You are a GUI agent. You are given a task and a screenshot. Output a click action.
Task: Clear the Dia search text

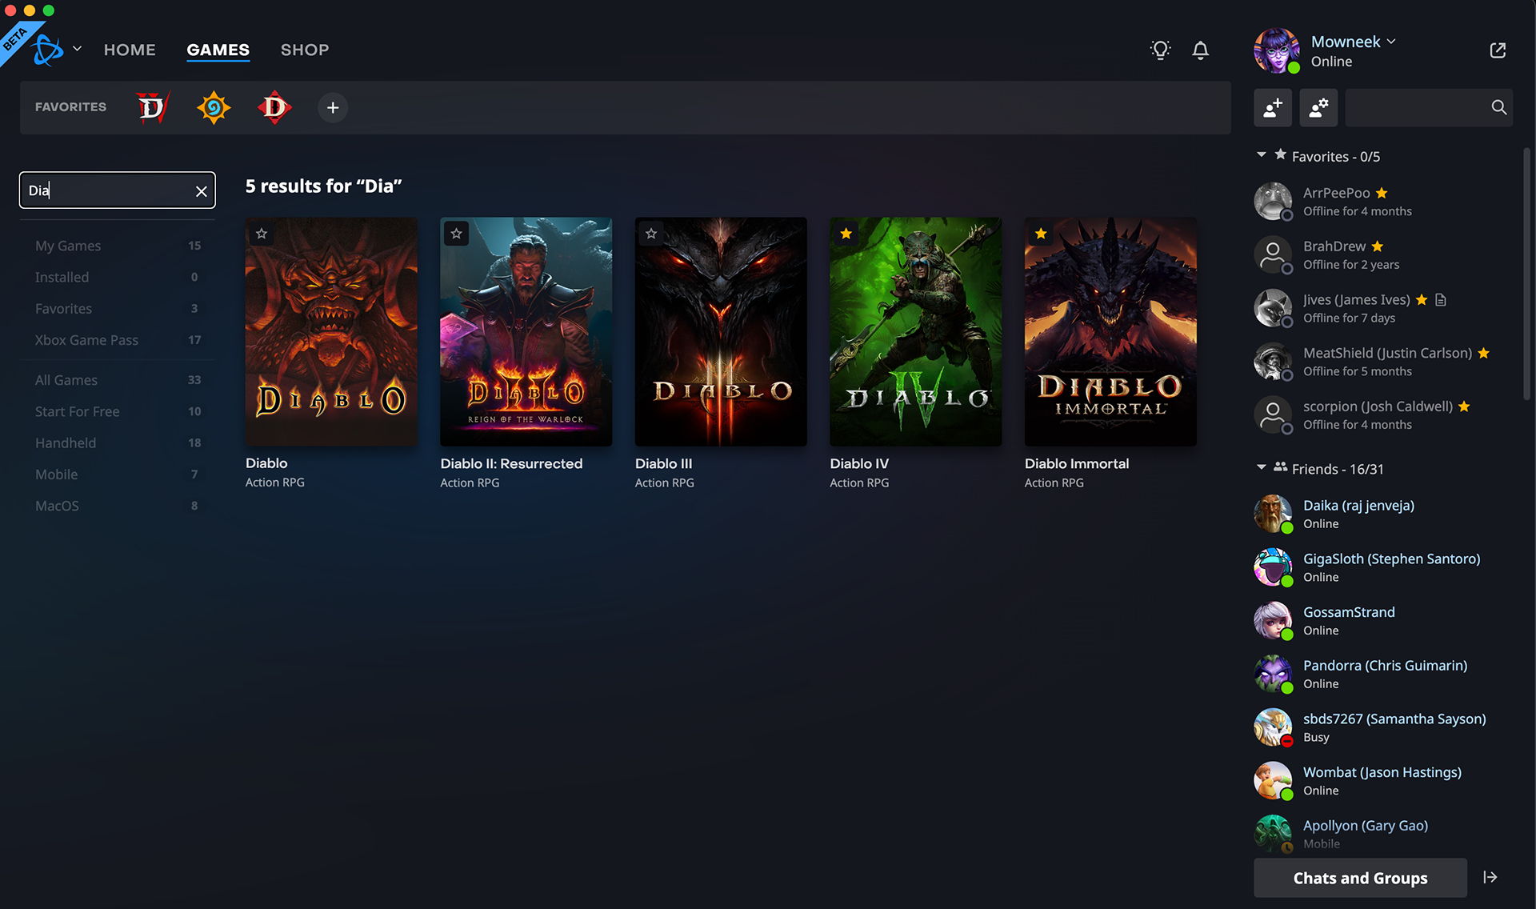coord(202,191)
